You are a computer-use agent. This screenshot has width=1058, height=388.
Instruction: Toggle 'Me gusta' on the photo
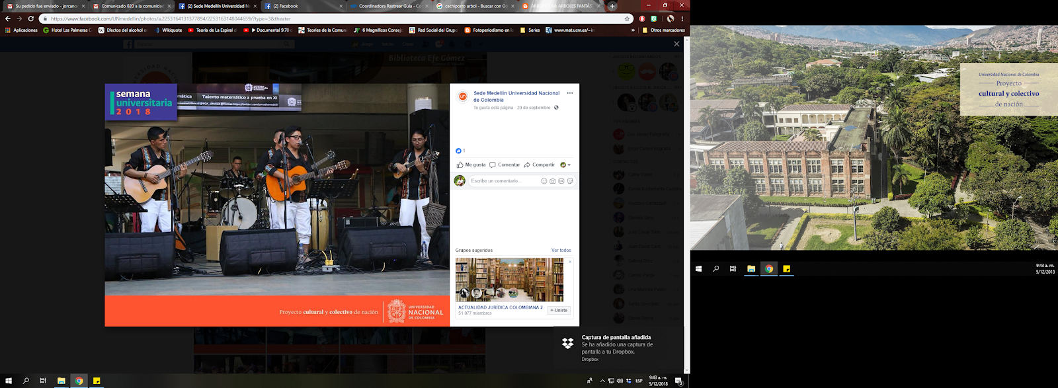click(471, 165)
